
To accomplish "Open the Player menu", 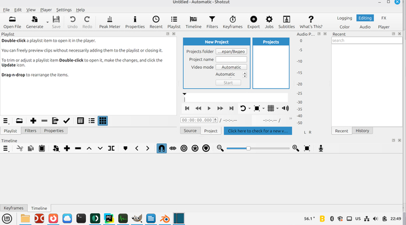I will coord(46,10).
